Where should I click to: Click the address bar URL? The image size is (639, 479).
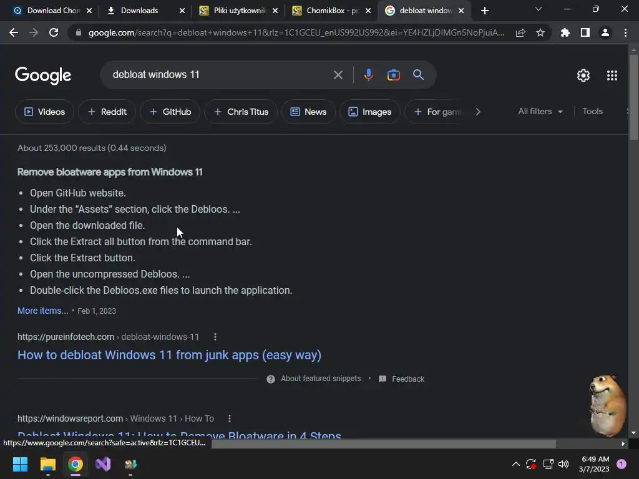tap(296, 32)
